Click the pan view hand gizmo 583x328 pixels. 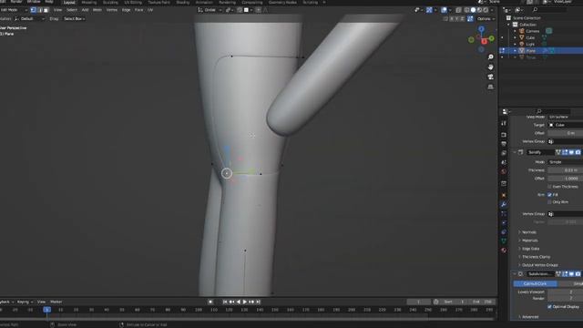[x=491, y=67]
